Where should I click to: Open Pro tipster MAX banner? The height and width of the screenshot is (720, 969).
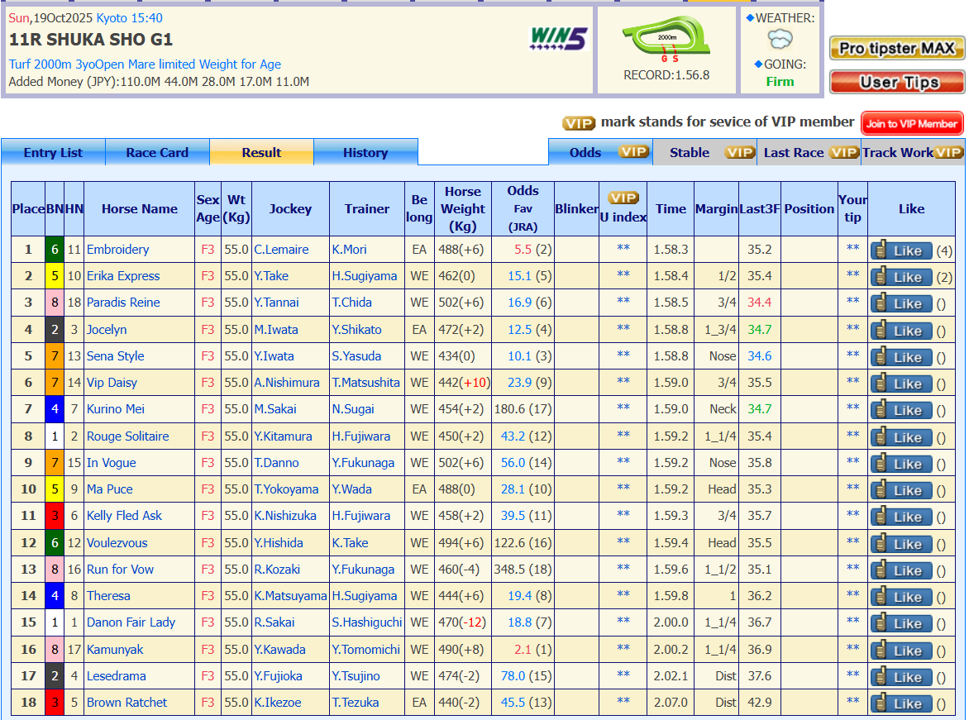[x=897, y=49]
